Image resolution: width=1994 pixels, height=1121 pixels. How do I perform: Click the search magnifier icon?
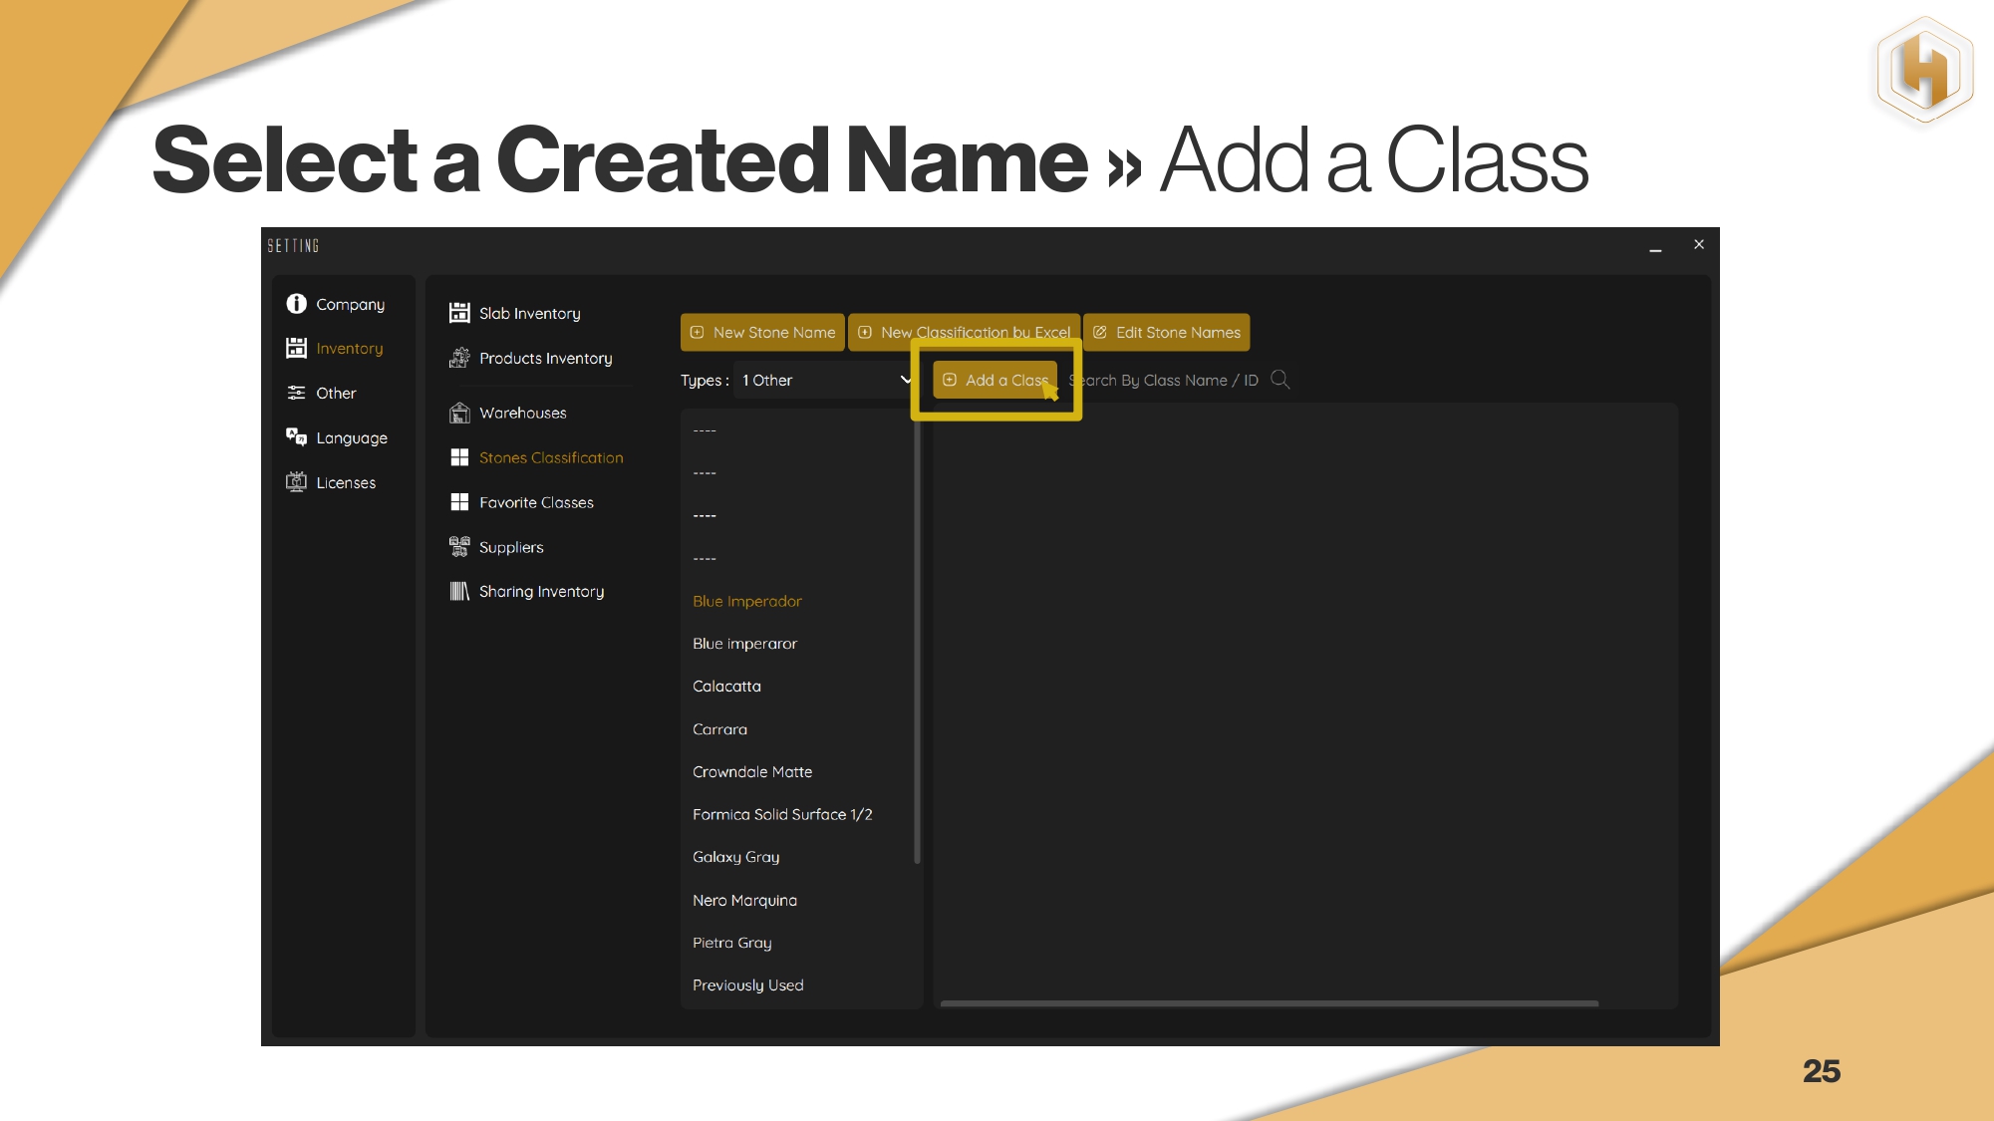click(1281, 380)
